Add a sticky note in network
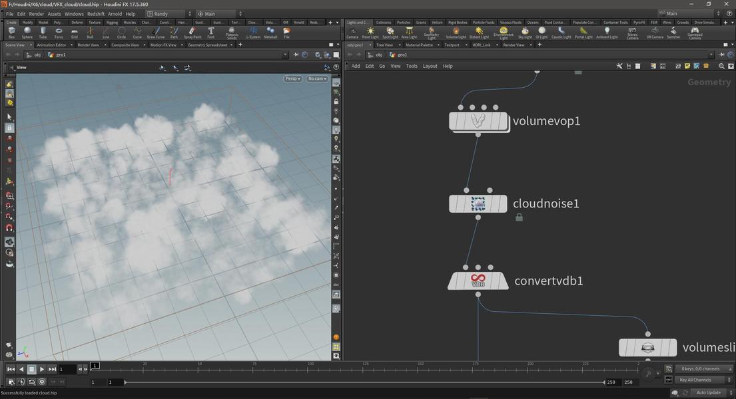This screenshot has height=399, width=736. coord(687,66)
